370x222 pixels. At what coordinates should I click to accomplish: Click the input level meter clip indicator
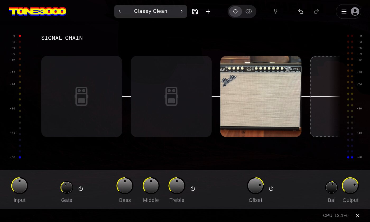point(20,36)
